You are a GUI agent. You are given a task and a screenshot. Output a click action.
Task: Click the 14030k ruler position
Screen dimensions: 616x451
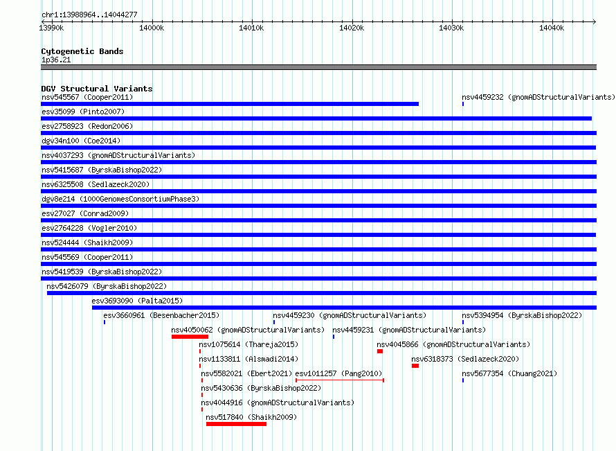click(x=451, y=28)
